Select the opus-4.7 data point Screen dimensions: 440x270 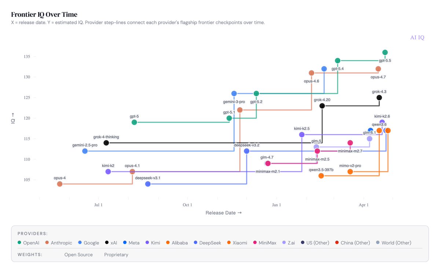coord(378,69)
